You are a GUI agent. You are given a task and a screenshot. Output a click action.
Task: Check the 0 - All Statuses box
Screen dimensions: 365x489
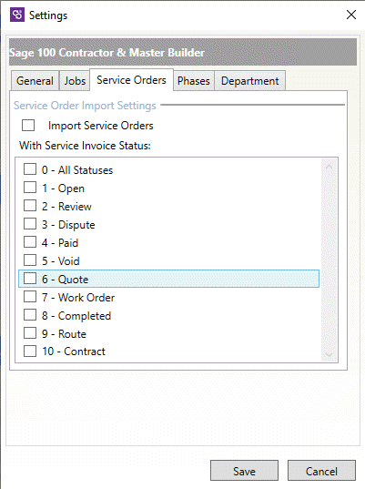[x=30, y=169]
